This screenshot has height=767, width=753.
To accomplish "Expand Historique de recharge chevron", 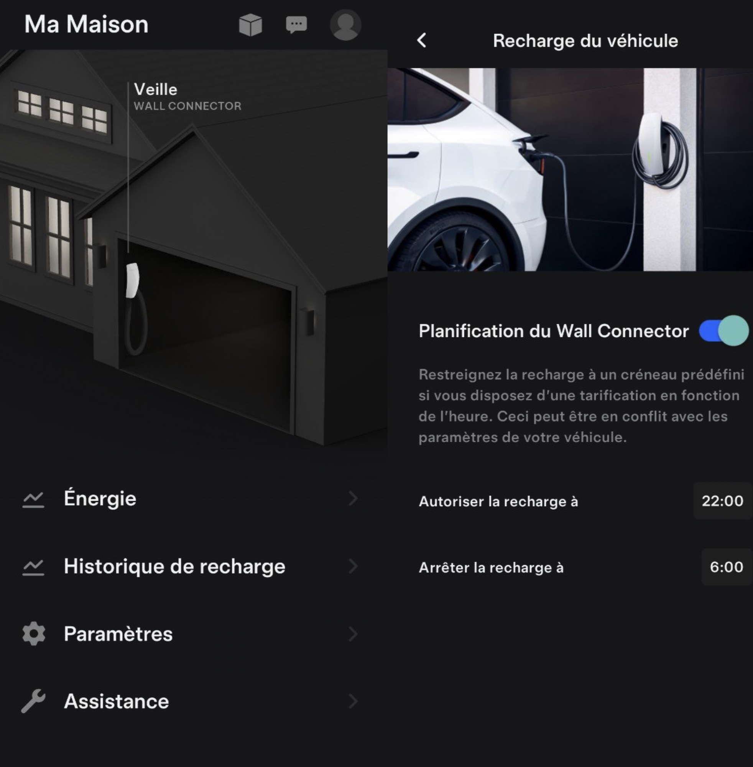I will pyautogui.click(x=353, y=566).
